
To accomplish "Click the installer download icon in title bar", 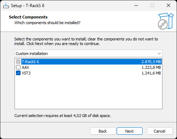I will coord(6,5).
